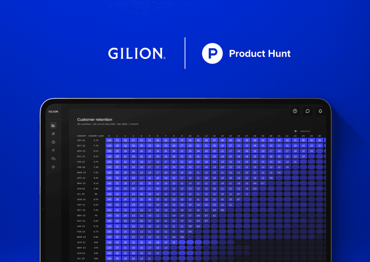Image resolution: width=370 pixels, height=262 pixels.
Task: Select the MAR 23 cohort row label
Action: click(81, 237)
